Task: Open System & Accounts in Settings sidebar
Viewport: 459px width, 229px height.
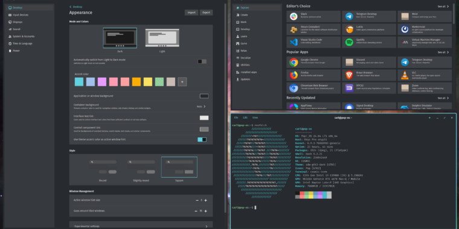Action: tap(30, 36)
